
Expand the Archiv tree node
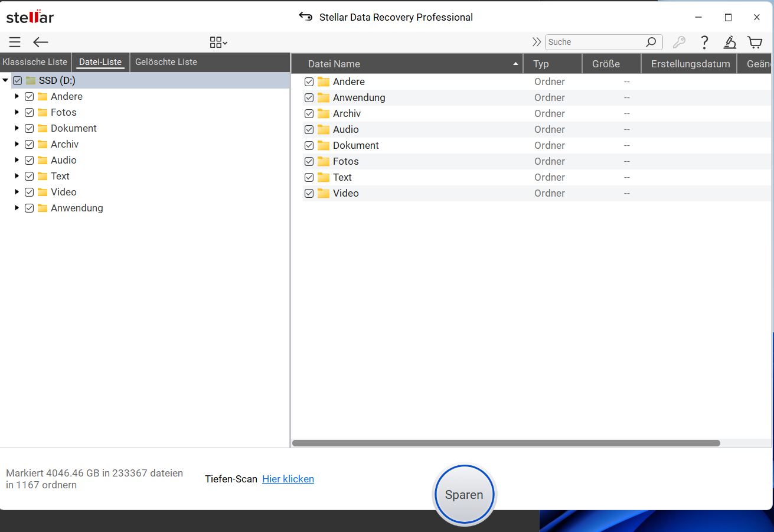click(17, 144)
